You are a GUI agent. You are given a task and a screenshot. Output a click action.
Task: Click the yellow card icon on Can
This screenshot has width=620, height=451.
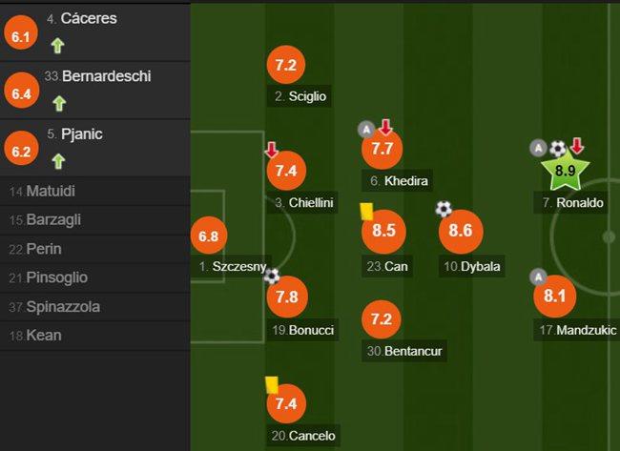tap(366, 212)
